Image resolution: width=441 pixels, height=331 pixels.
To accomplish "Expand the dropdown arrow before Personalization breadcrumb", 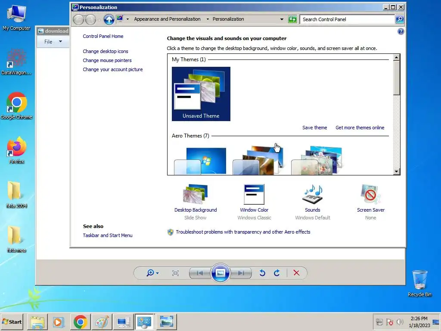I will pyautogui.click(x=208, y=19).
